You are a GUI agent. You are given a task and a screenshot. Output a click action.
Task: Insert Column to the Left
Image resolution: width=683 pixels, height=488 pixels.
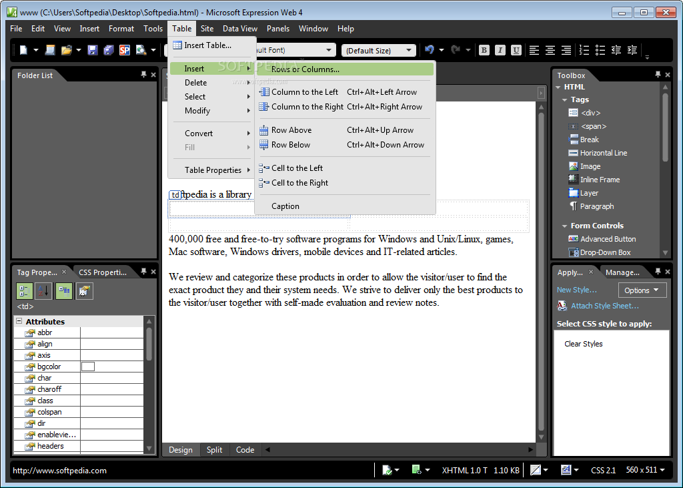point(344,92)
